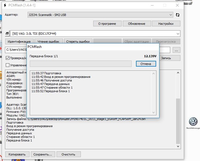The image size is (200, 161).
Task: Select log row '11:55:47 Стирание области 1'
Action: 52,88
